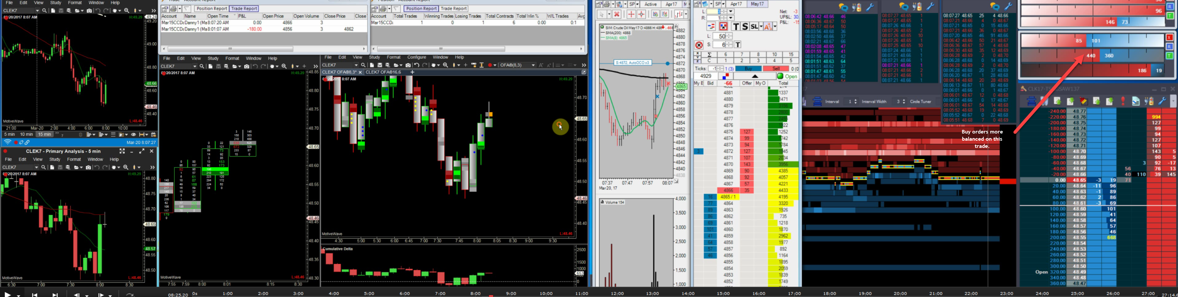Image resolution: width=1178 pixels, height=297 pixels.
Task: Click the plug icon above the middle time-and-sales list
Action: click(917, 7)
